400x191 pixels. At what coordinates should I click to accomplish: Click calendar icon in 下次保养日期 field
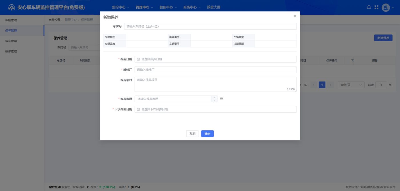[x=138, y=109]
